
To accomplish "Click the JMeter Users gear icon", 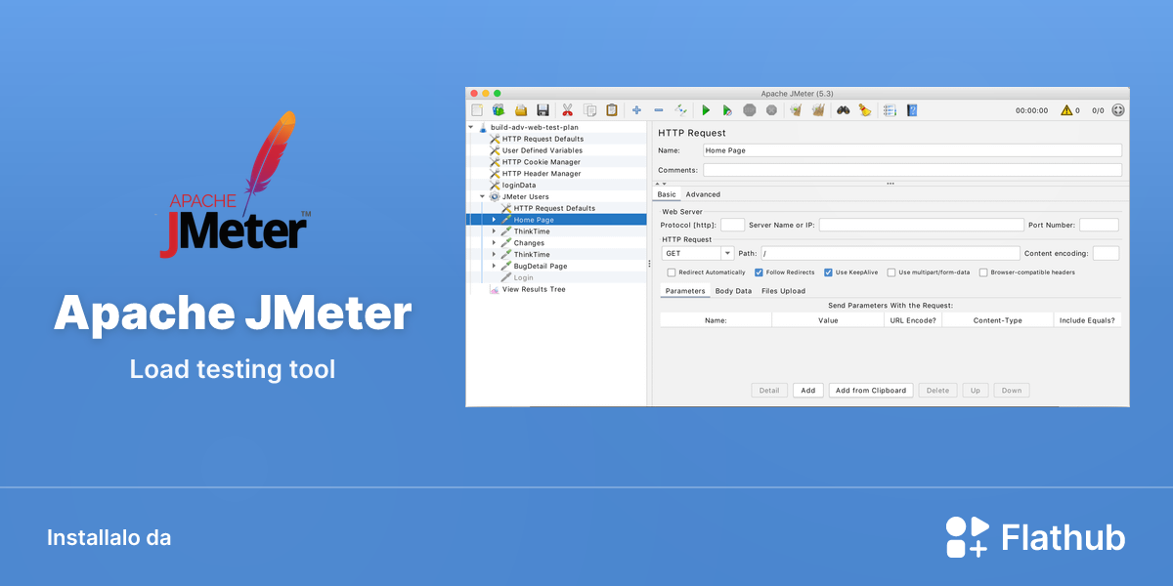I will tap(495, 196).
